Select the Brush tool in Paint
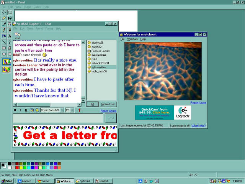245x184 pixels. (x=10, y=30)
